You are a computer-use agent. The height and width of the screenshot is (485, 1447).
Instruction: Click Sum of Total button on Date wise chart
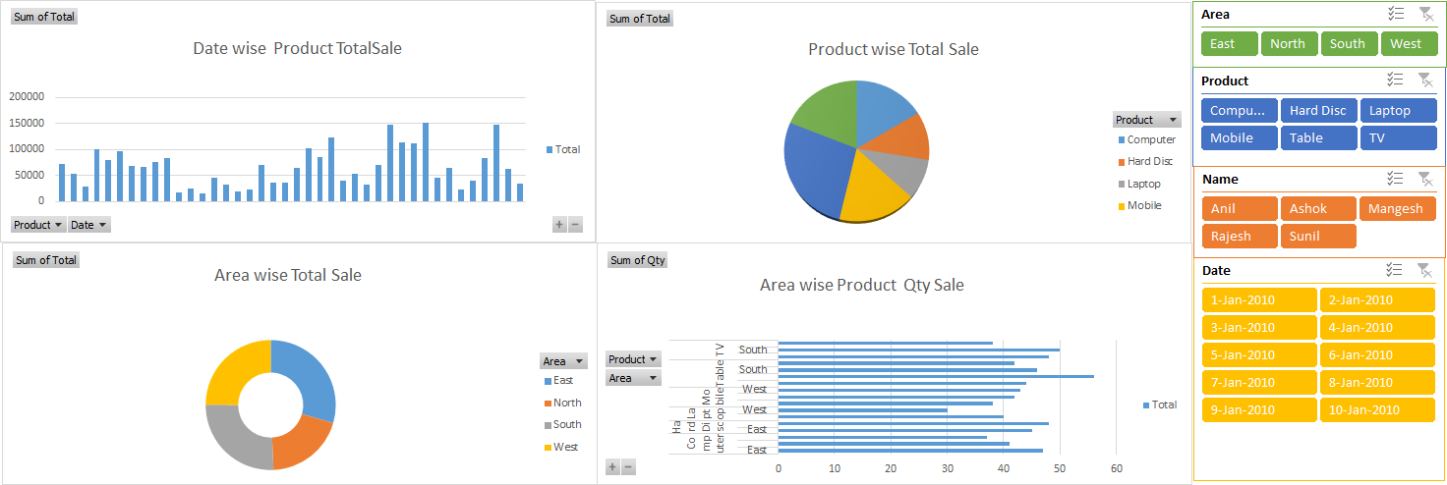pyautogui.click(x=44, y=17)
